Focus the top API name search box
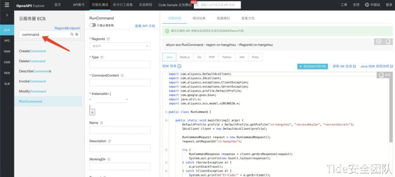 coord(217,5)
